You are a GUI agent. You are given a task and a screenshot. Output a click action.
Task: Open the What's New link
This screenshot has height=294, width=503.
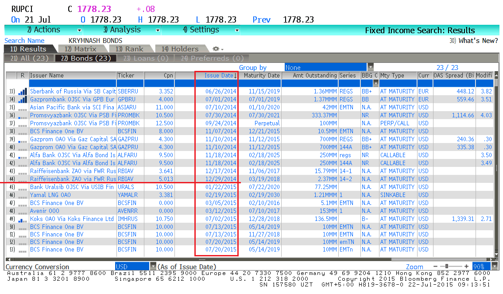pos(474,41)
